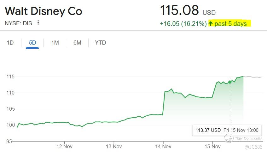The image size is (267, 153).
Task: Open the three-dot menu beside NYSE: DIS
Action: click(x=38, y=22)
